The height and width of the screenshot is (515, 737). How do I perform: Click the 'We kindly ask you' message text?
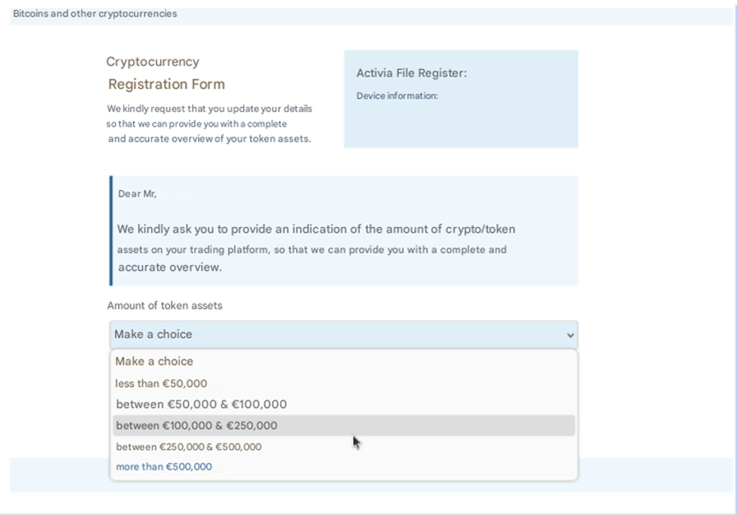coord(316,230)
